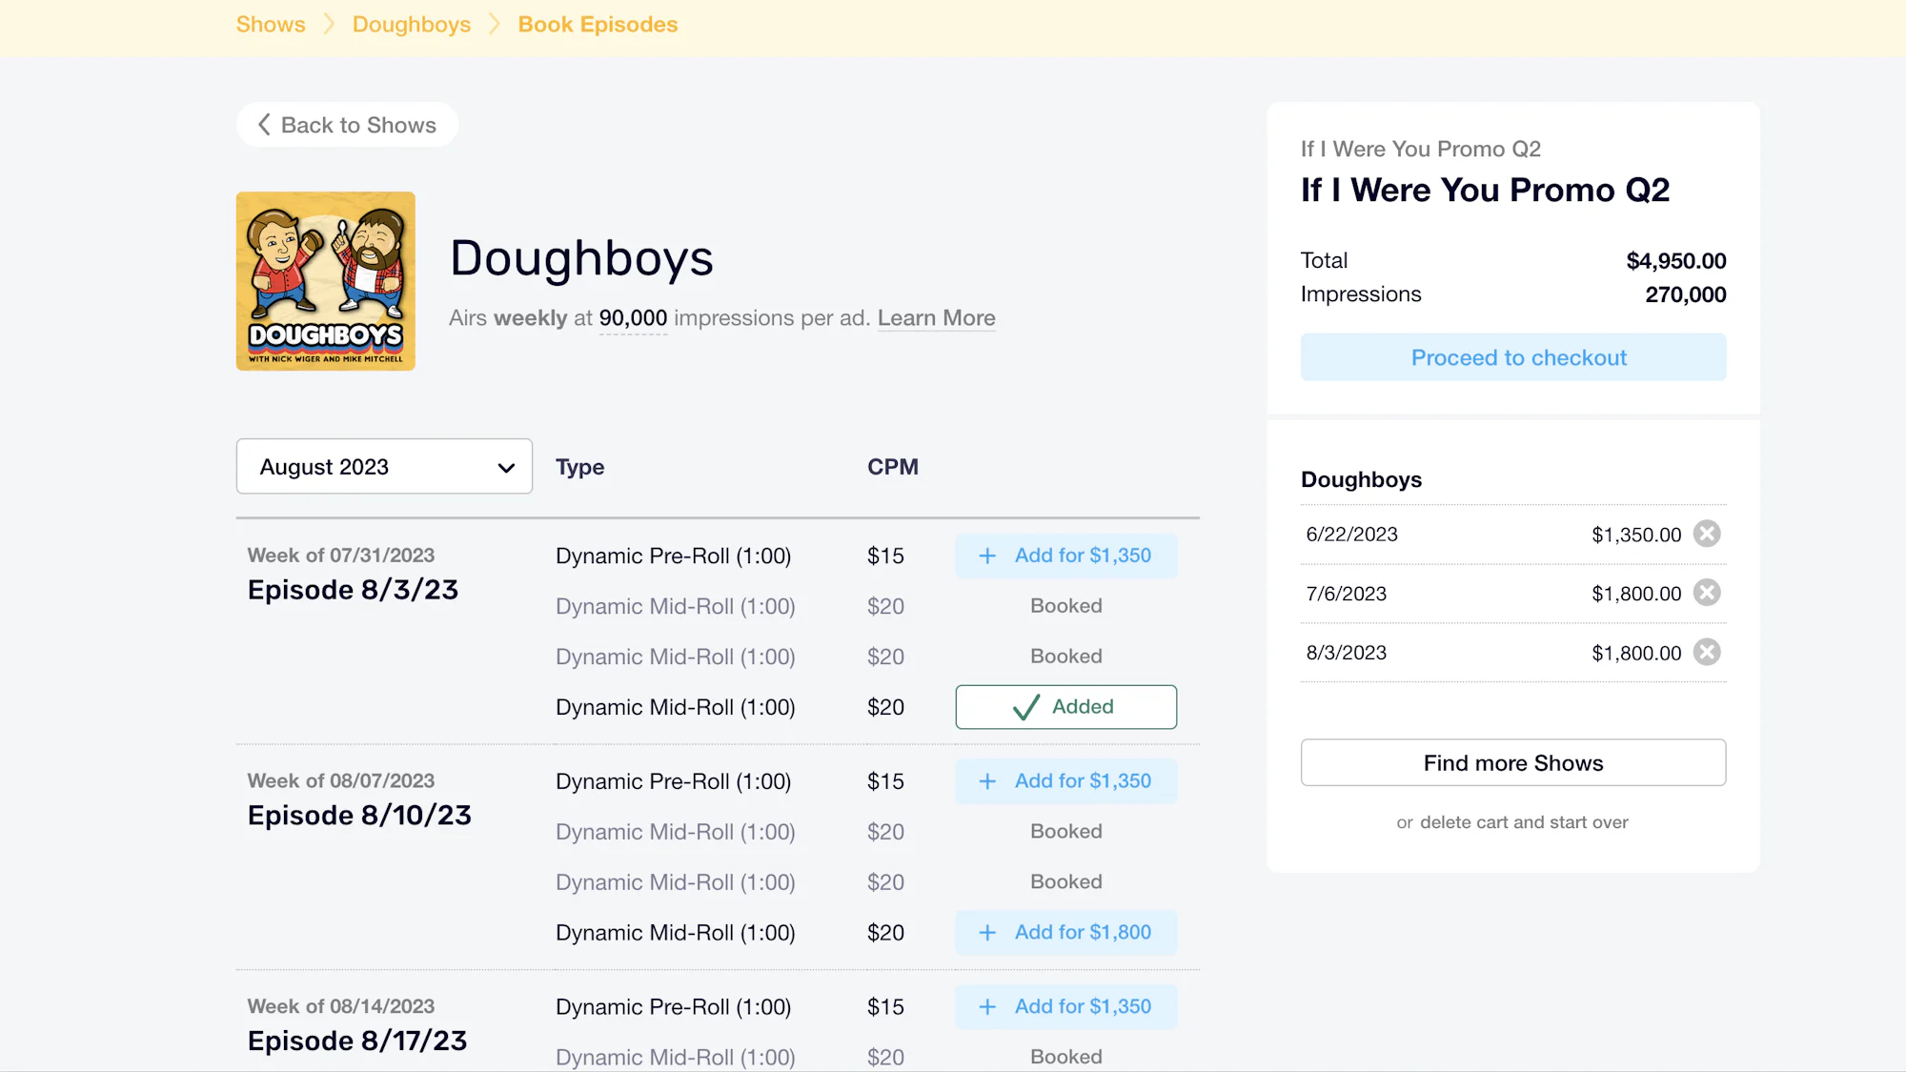Click the $1,800.00 price for 8/3/2023
Image resolution: width=1906 pixels, height=1072 pixels.
point(1636,653)
